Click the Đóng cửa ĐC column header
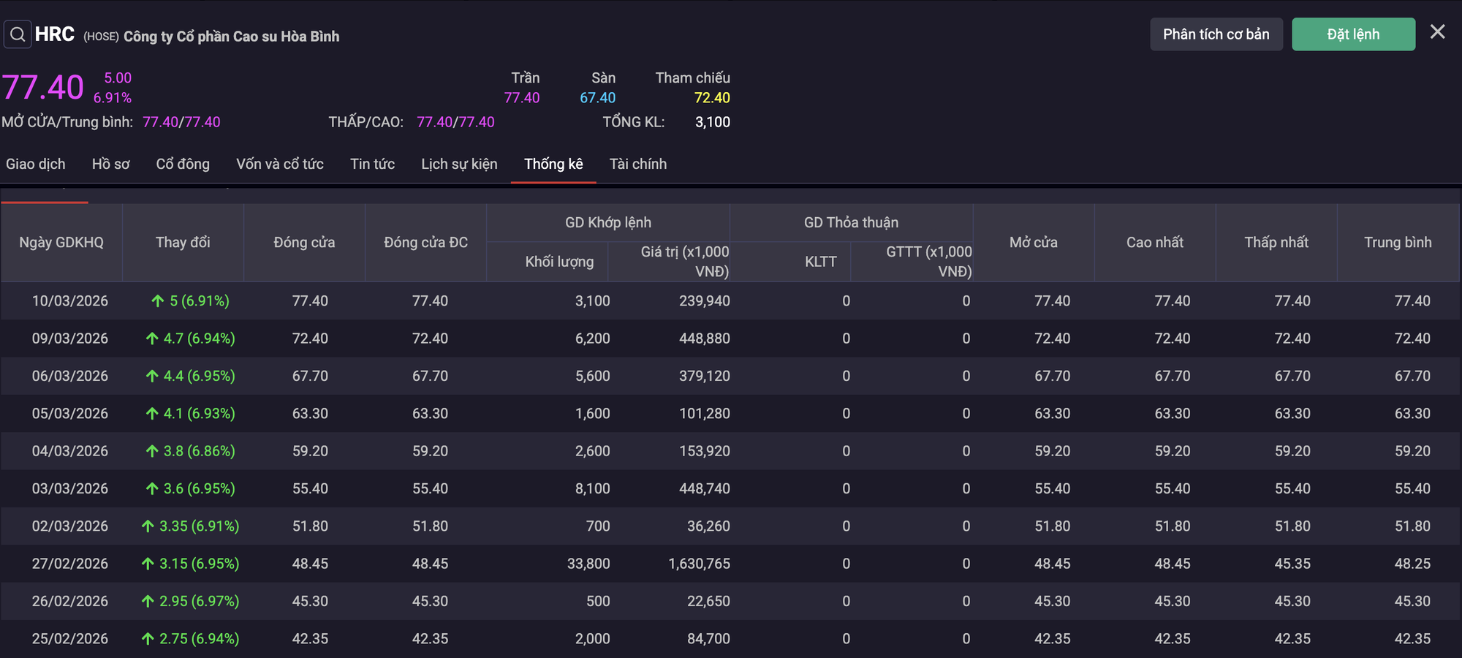 [425, 242]
